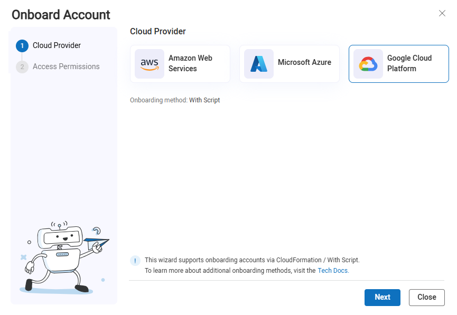The height and width of the screenshot is (315, 457).
Task: Click the Google Cloud logo icon
Action: click(x=368, y=64)
